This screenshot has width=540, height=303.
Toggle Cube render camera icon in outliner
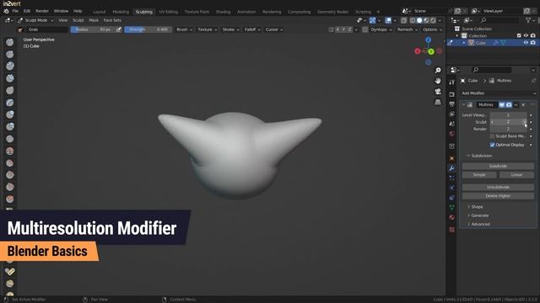(533, 43)
